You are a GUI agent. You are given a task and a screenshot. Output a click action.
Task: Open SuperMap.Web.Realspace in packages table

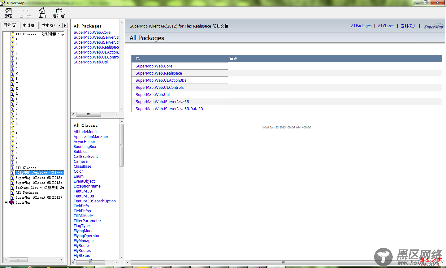[x=159, y=73]
